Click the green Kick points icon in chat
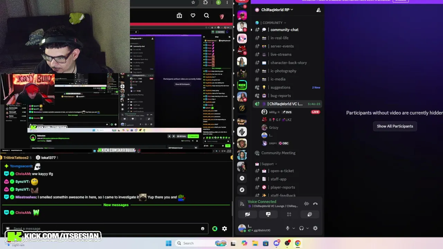Viewport: 443px width, 249px height. pos(215,229)
